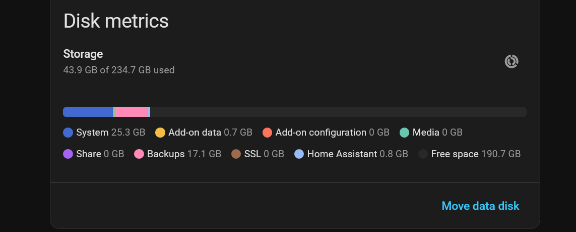576x232 pixels.
Task: Select the pink Backups legend dot
Action: 139,154
